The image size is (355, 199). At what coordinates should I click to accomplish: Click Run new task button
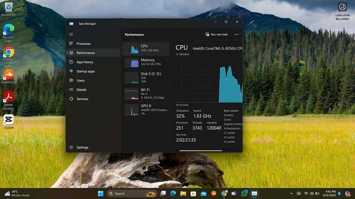(217, 34)
